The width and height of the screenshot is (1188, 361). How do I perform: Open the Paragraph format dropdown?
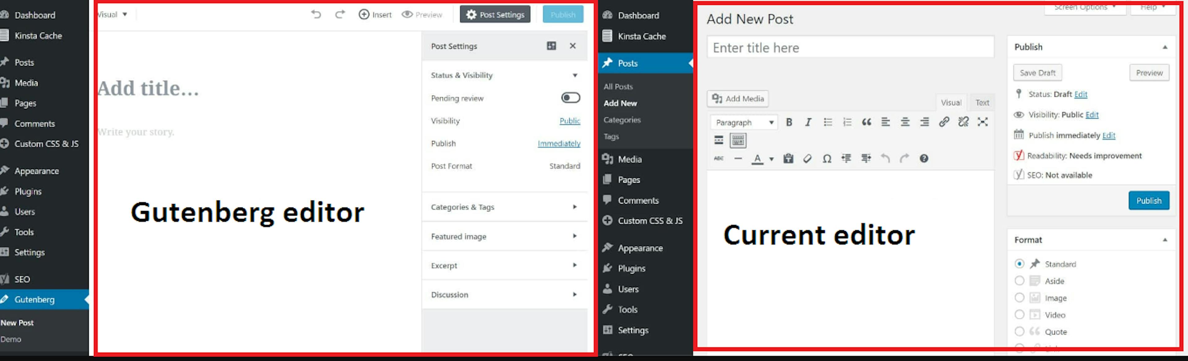click(744, 122)
